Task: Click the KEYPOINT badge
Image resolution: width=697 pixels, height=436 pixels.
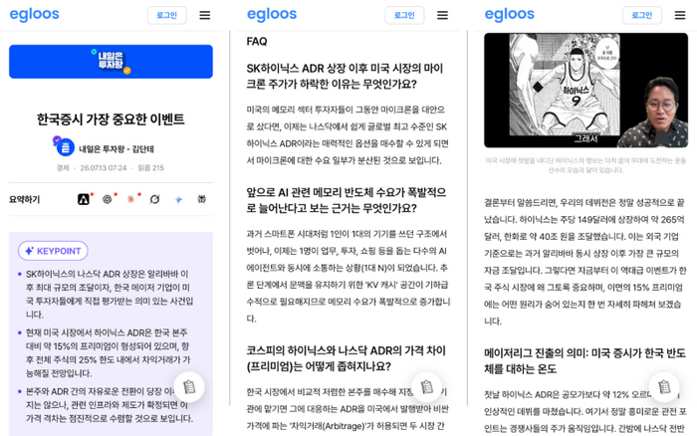Action: pos(53,251)
